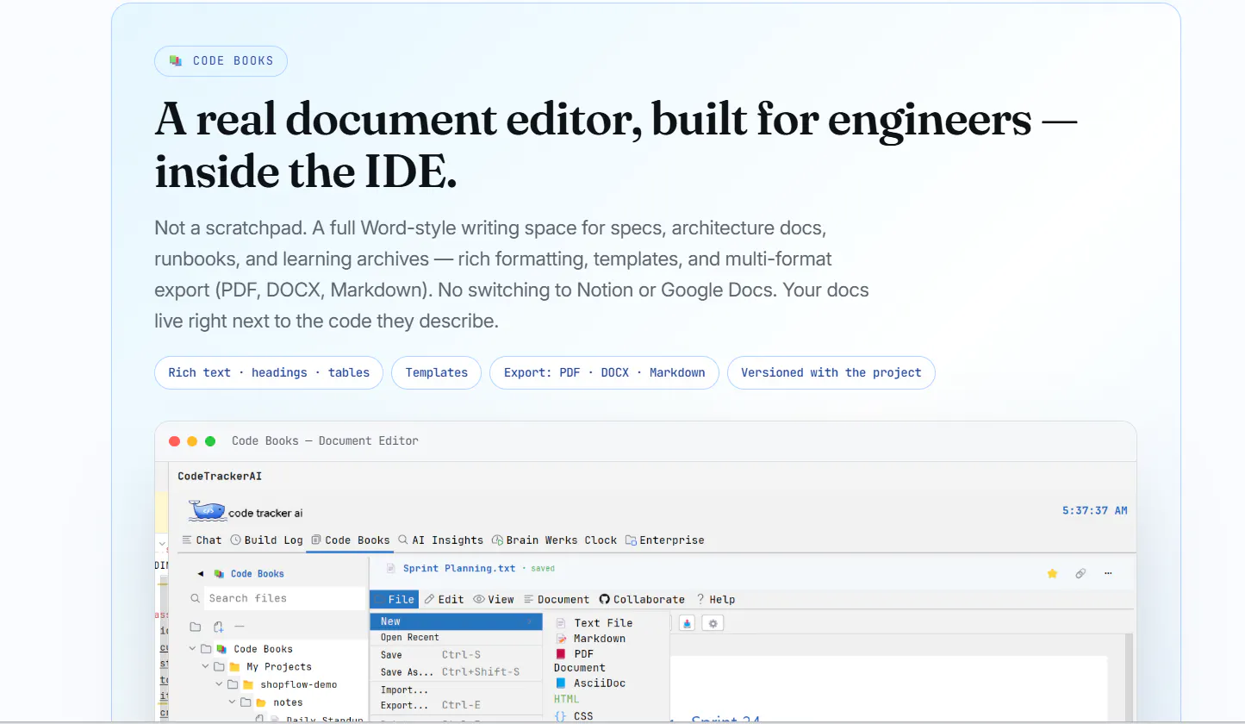This screenshot has height=724, width=1245.
Task: Select the Code Books tab
Action: (x=350, y=540)
